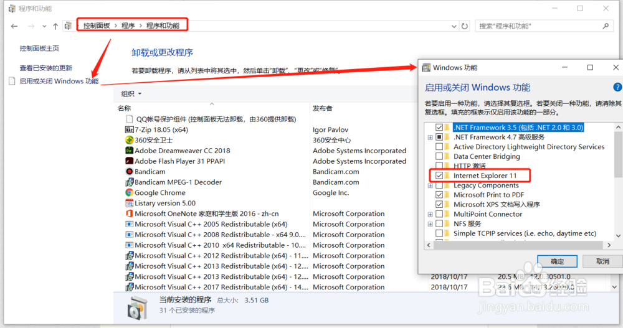
Task: Click the Internet Explorer 11 folder icon
Action: (447, 176)
